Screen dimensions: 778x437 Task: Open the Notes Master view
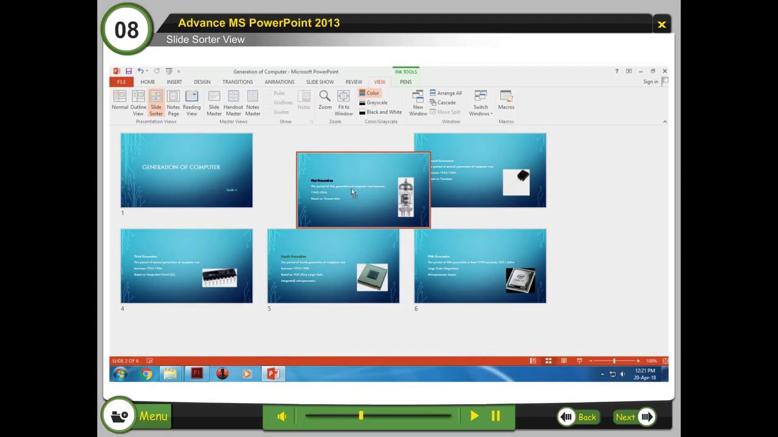pos(253,103)
